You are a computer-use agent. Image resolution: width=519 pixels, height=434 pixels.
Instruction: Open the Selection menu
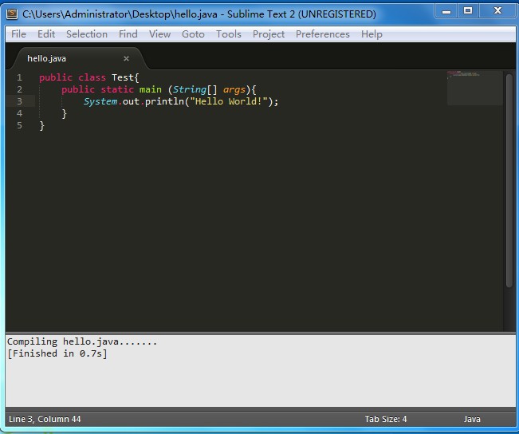[x=87, y=34]
